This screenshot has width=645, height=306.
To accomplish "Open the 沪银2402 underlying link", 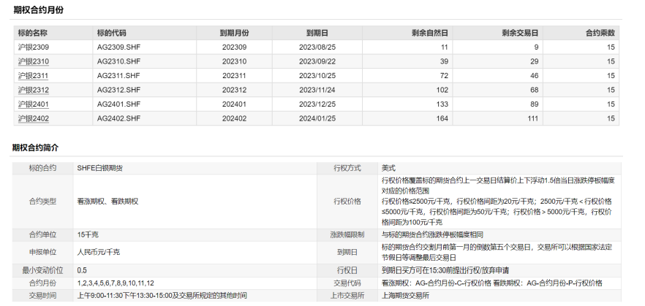I will (34, 119).
